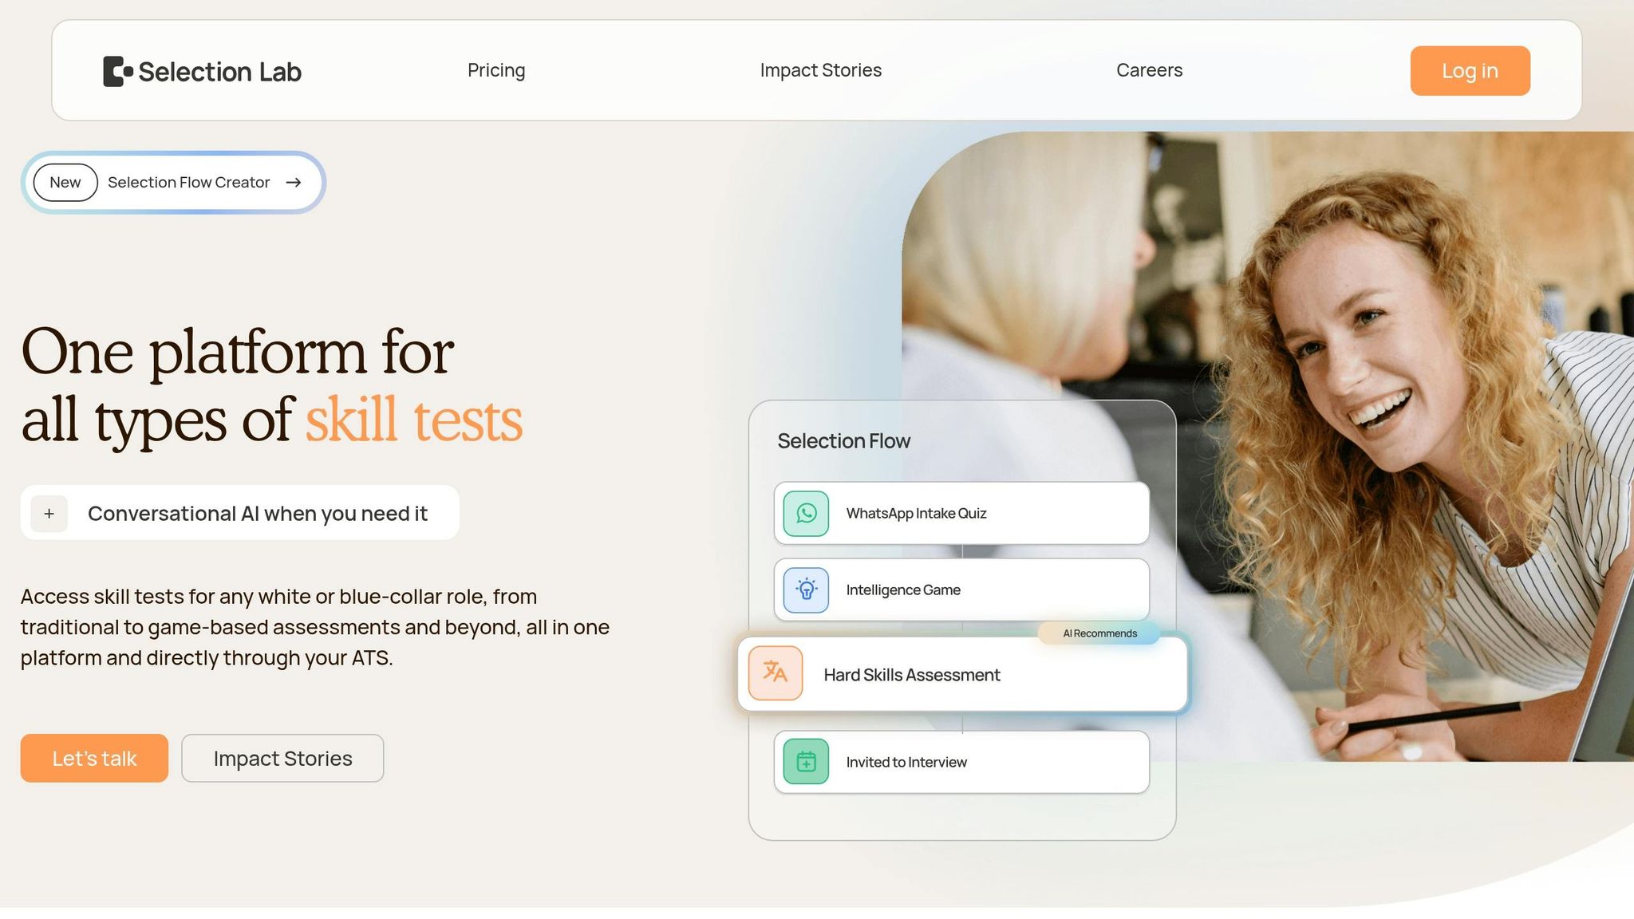Screen dimensions: 1634x919
Task: Click the Log in button
Action: point(1470,71)
